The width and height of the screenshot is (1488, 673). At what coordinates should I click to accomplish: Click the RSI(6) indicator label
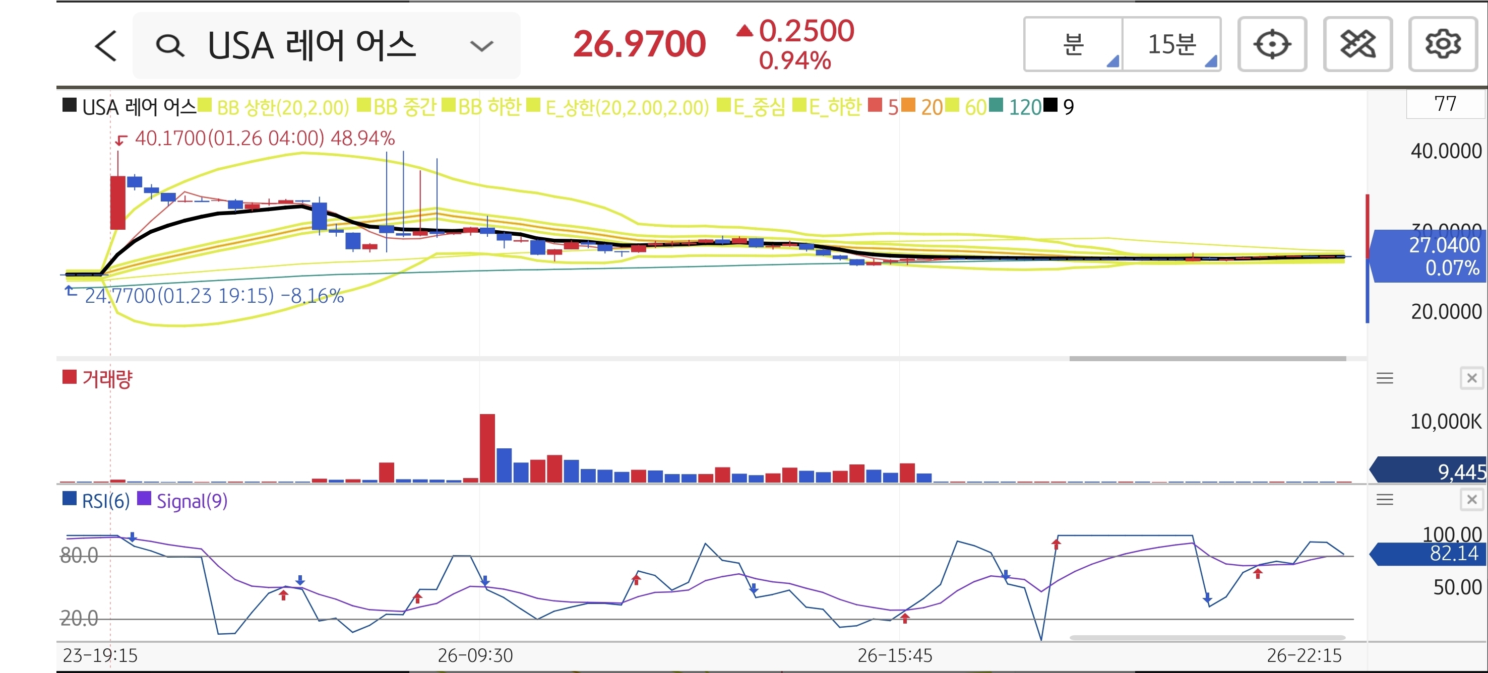coord(105,500)
